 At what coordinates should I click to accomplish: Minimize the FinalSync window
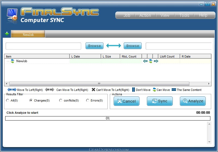201,4
